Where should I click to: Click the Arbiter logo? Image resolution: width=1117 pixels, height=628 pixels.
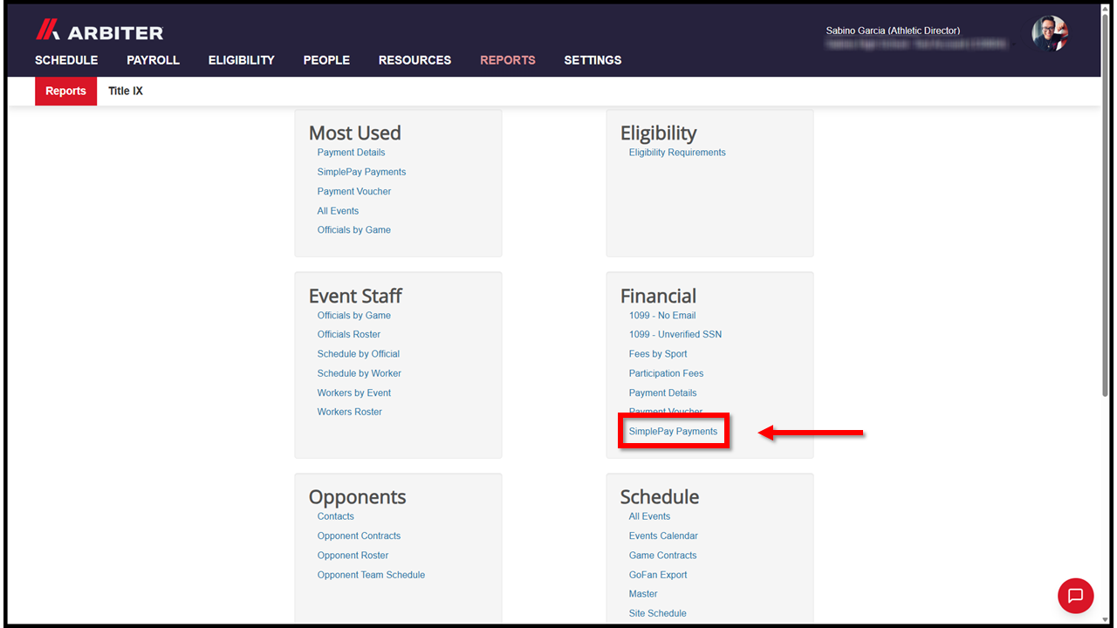click(99, 31)
